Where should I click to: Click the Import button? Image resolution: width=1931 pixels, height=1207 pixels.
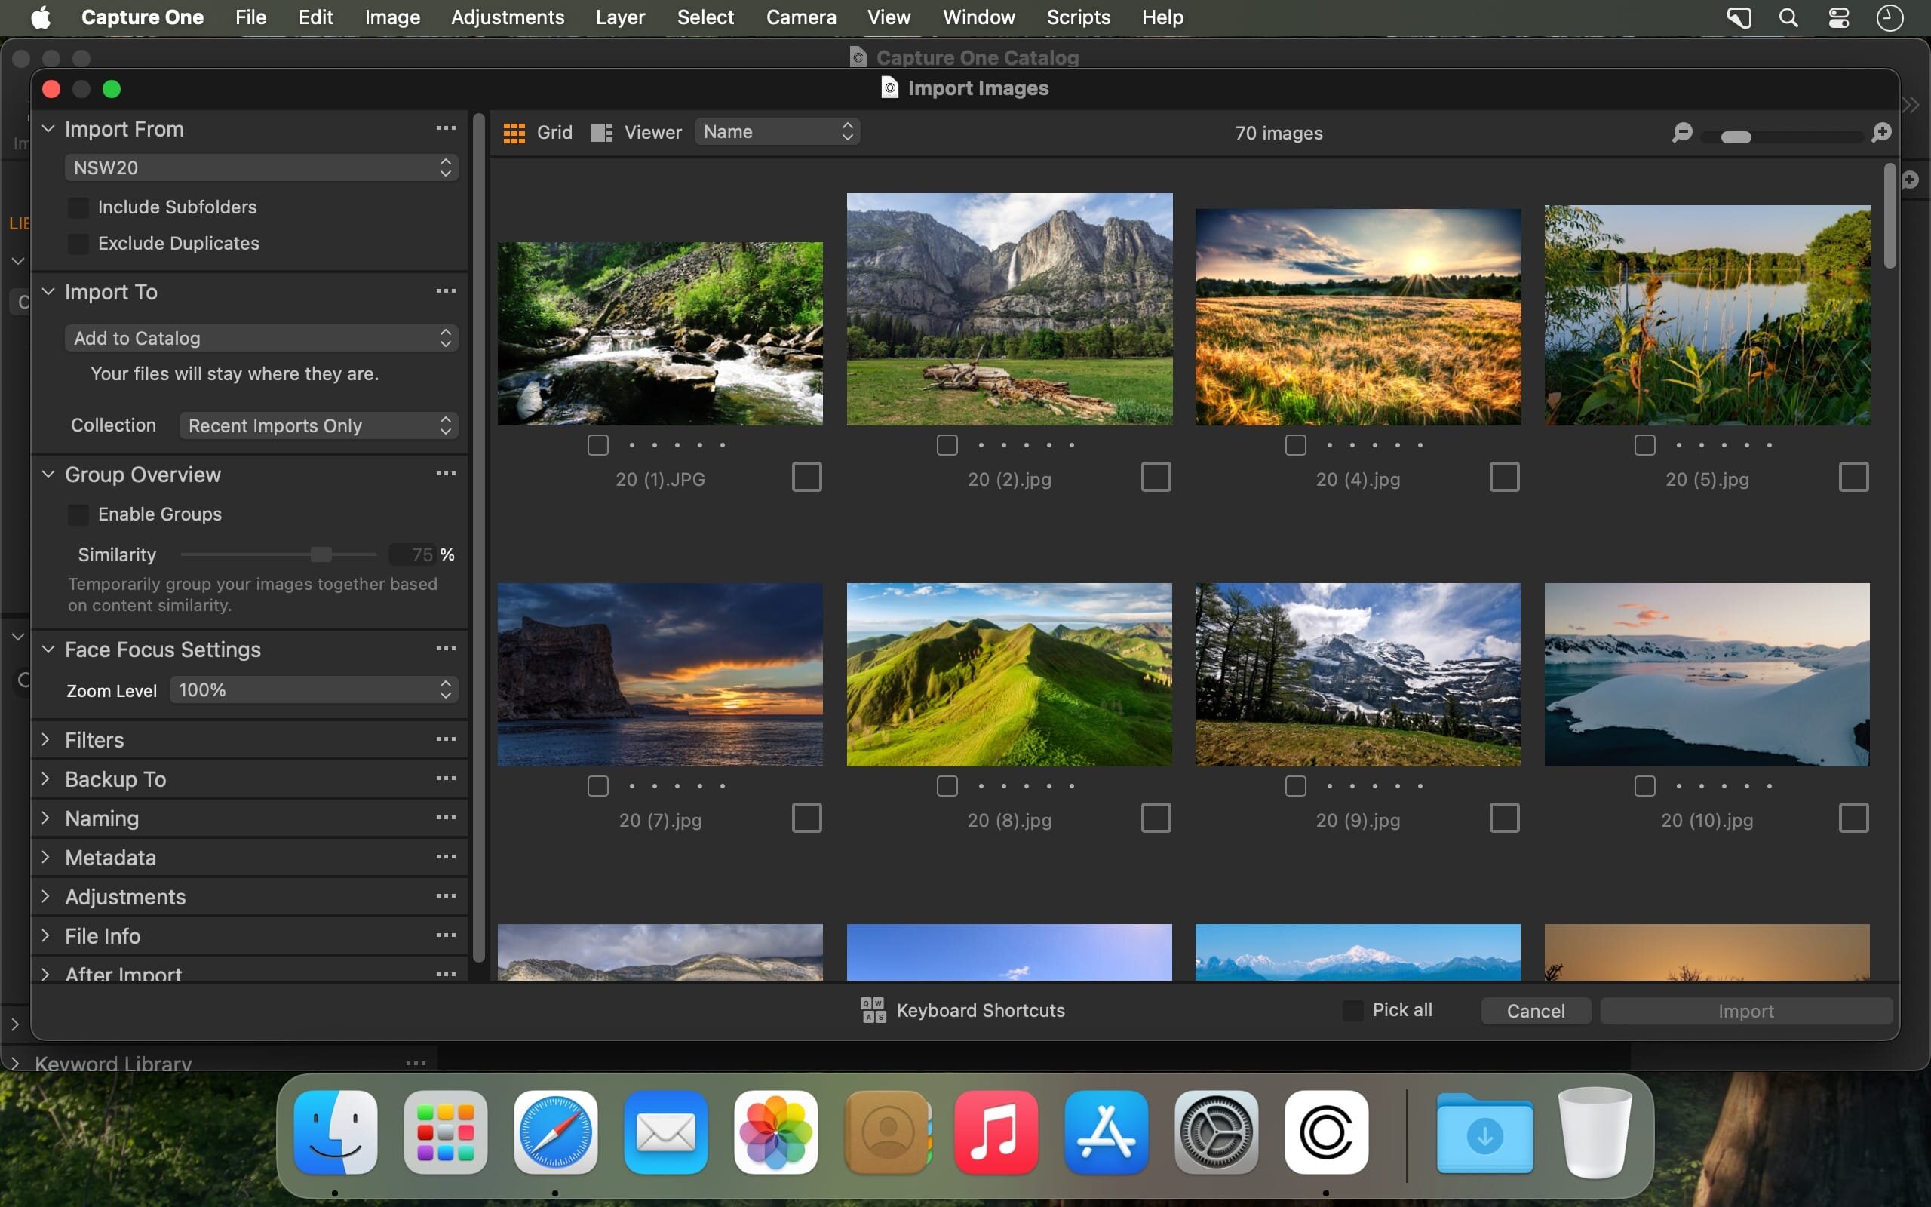point(1746,1010)
